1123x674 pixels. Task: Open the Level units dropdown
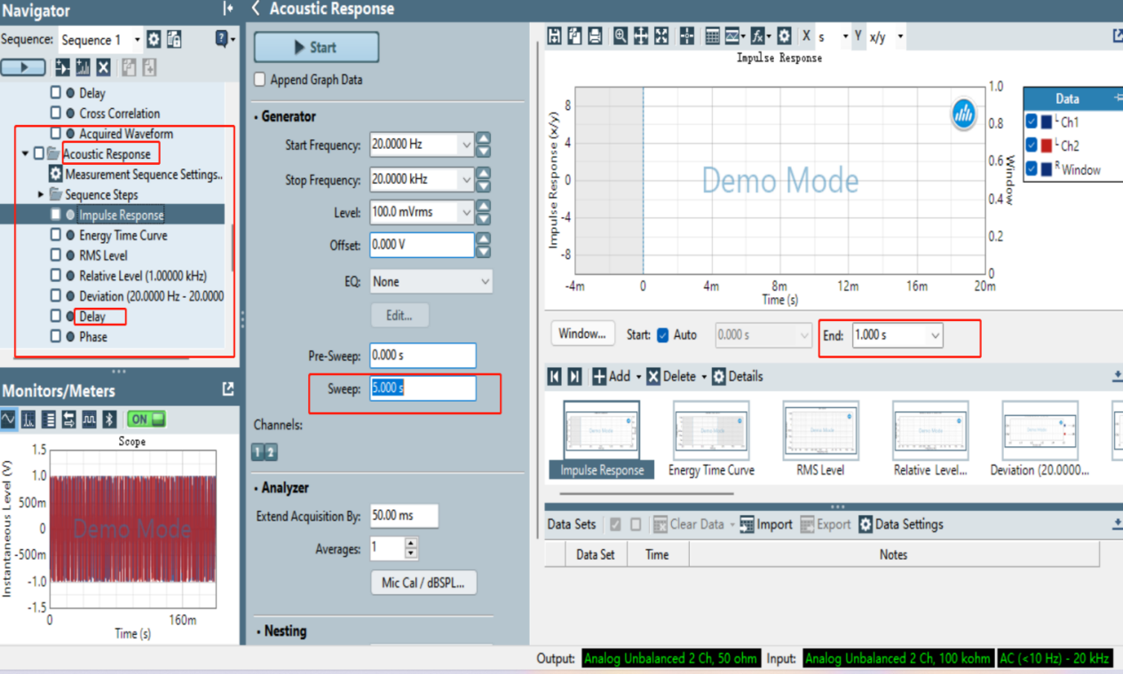pyautogui.click(x=467, y=212)
